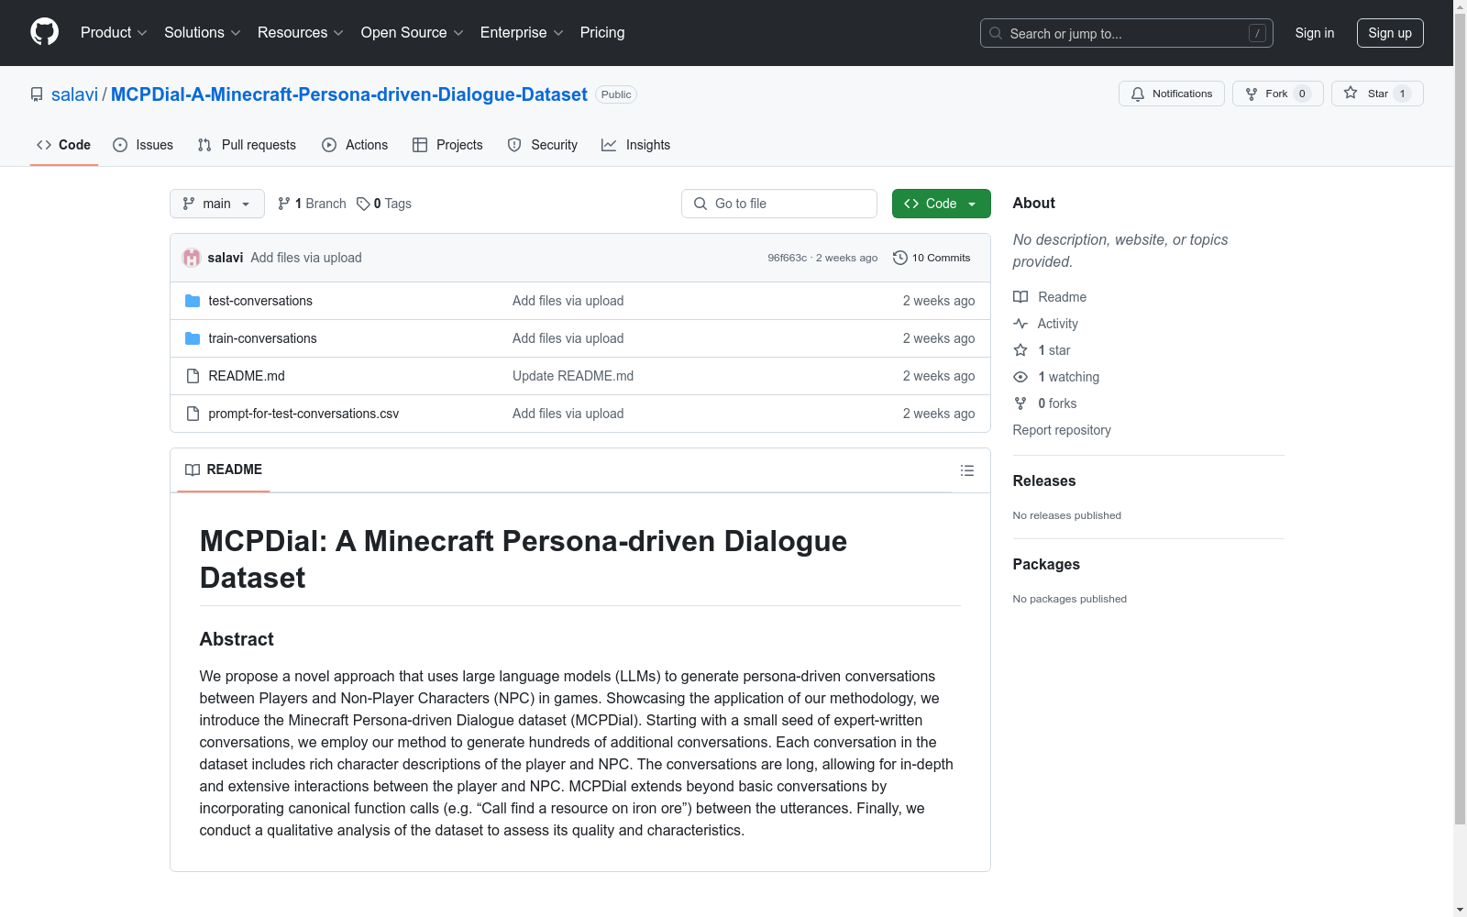Star the repository using the Star button
This screenshot has width=1467, height=917.
click(1376, 94)
